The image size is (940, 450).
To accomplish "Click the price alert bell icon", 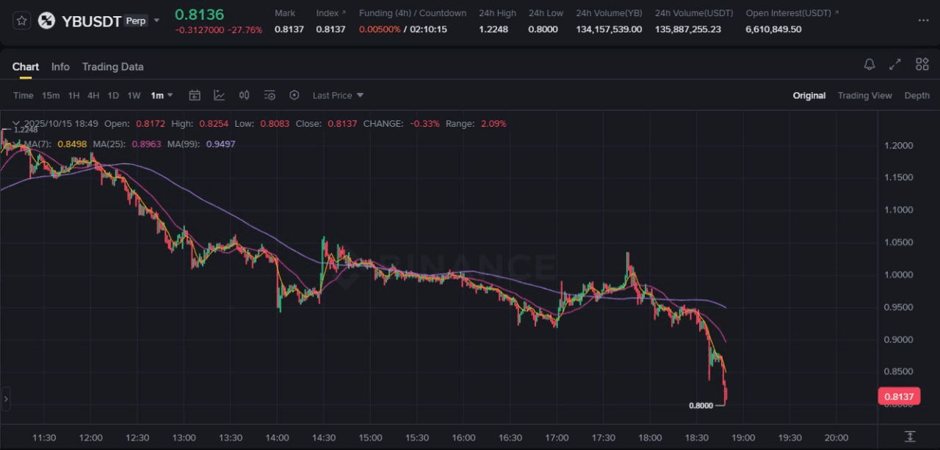I will pyautogui.click(x=869, y=64).
